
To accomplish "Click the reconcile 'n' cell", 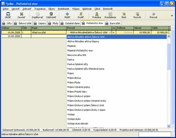I will coord(114,33).
